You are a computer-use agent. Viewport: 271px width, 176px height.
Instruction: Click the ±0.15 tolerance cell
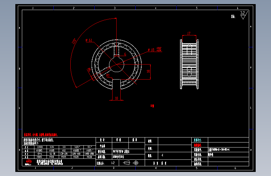click(65, 157)
